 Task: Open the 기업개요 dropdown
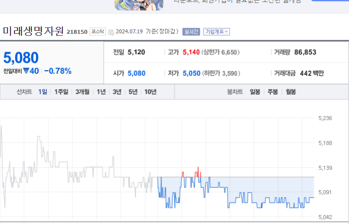pos(216,32)
